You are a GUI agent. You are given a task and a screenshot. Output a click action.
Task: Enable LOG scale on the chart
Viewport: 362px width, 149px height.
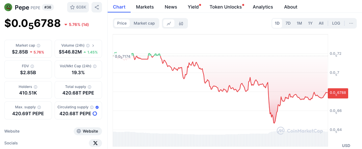tap(336, 23)
